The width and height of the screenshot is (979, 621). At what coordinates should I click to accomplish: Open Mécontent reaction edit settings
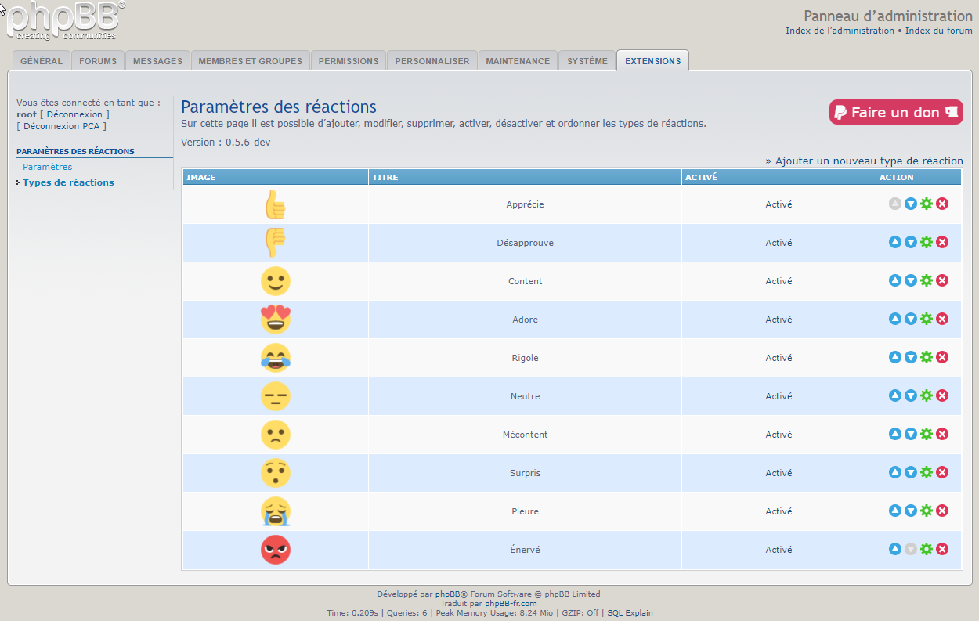click(927, 434)
